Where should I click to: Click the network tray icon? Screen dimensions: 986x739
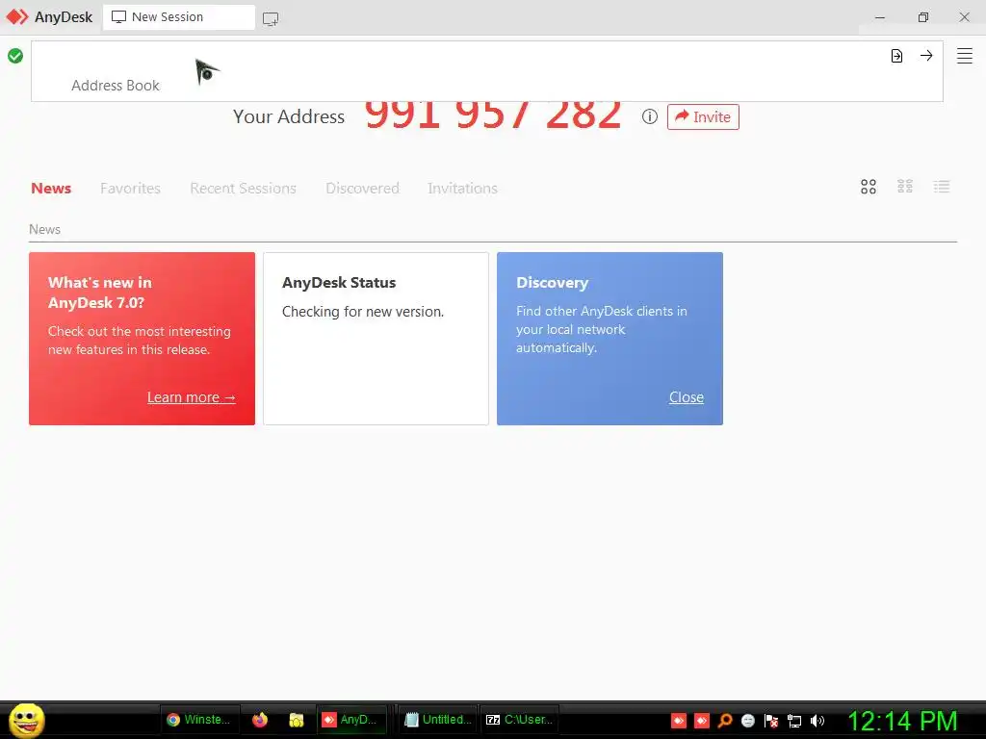794,721
